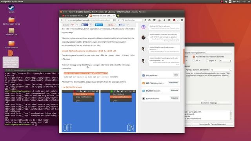The image size is (251, 141).
Task: Click the Facebook Like share button
Action: tap(85, 25)
